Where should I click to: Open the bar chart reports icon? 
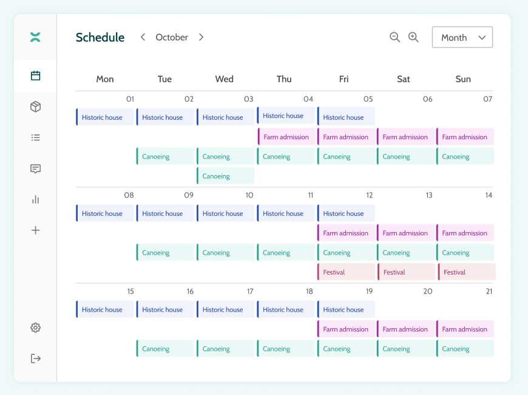tap(35, 199)
